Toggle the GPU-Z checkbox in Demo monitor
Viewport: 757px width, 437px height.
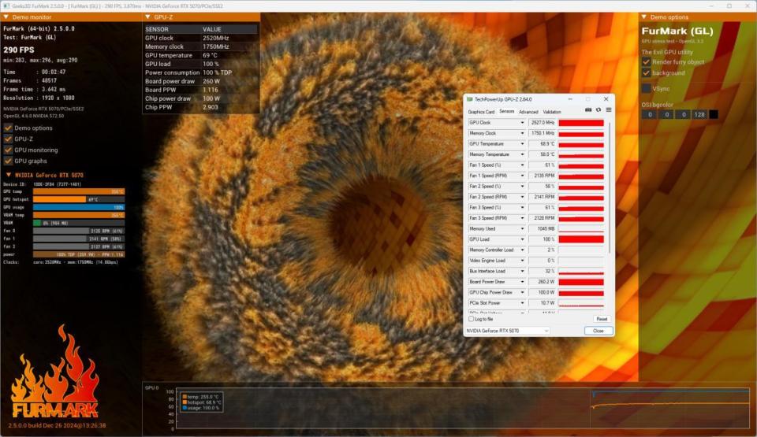[8, 139]
